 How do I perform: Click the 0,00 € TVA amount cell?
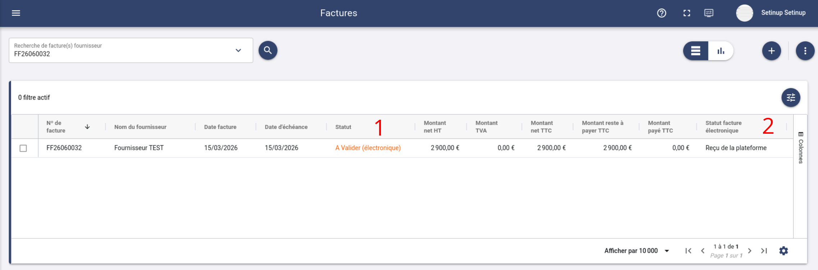(x=506, y=148)
